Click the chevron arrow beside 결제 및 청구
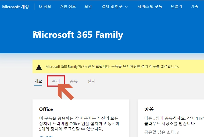Image resolution: width=204 pixels, height=137 pixels. tap(126, 7)
